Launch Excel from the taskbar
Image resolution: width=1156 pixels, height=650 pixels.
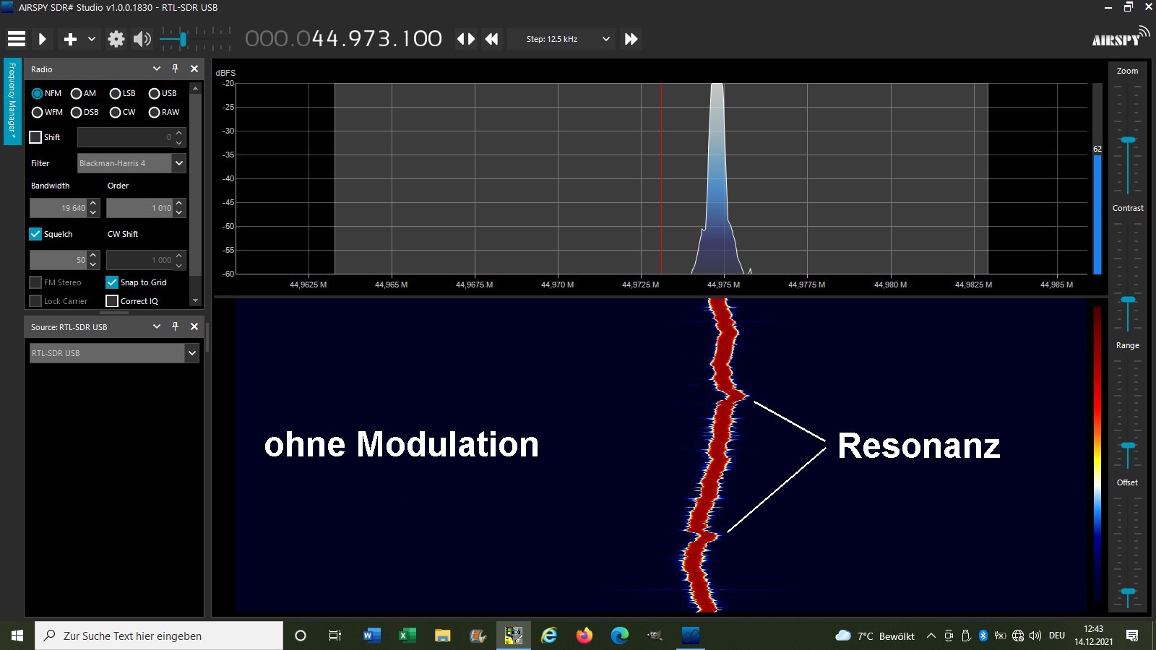[x=407, y=636]
